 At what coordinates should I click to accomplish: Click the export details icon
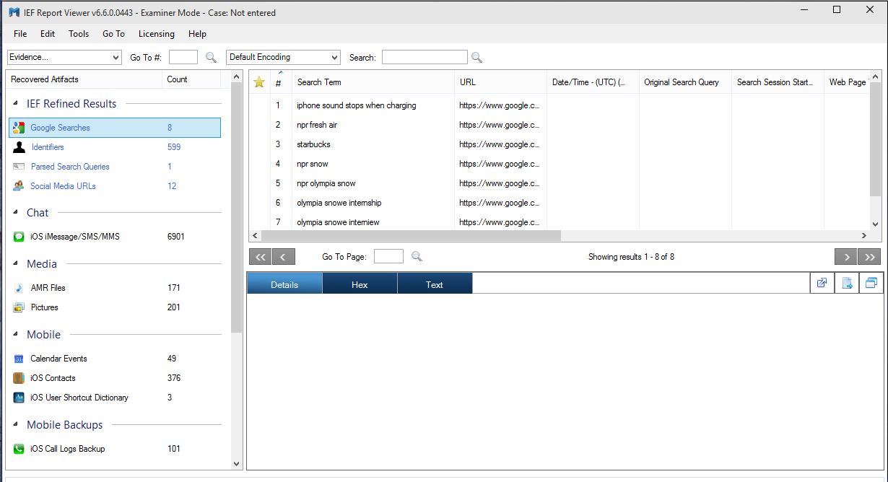(x=847, y=284)
